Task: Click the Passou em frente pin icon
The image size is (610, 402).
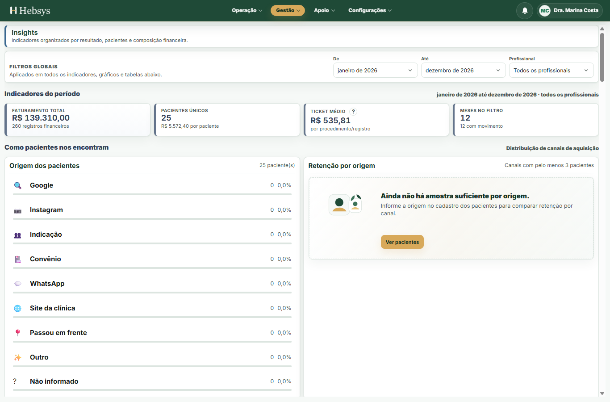Action: coord(18,333)
